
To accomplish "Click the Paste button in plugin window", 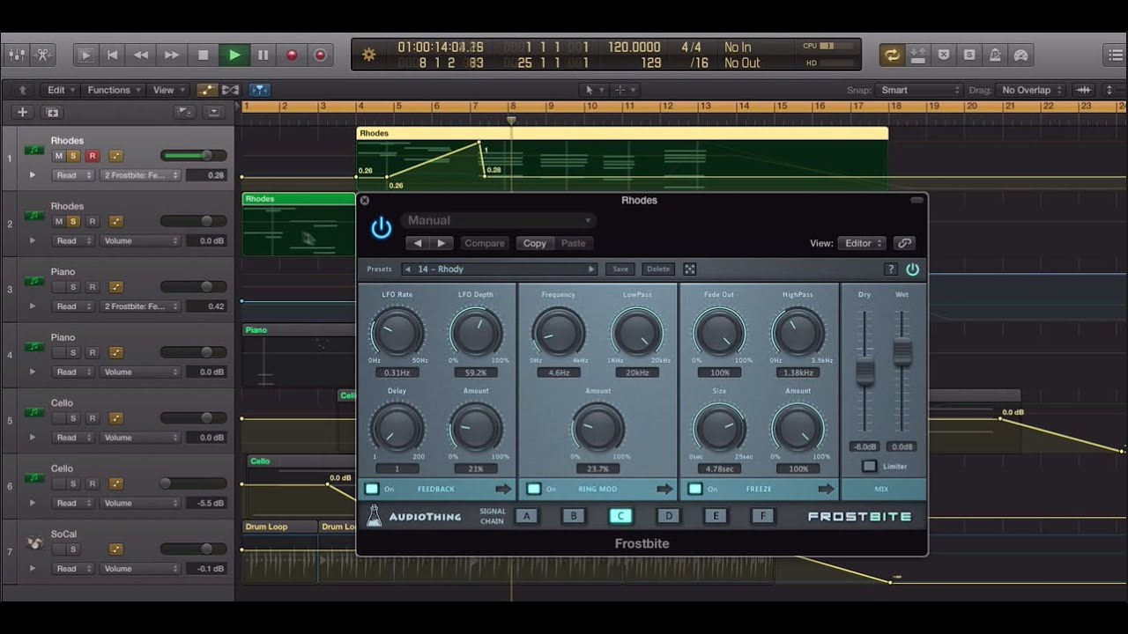I will coord(574,243).
